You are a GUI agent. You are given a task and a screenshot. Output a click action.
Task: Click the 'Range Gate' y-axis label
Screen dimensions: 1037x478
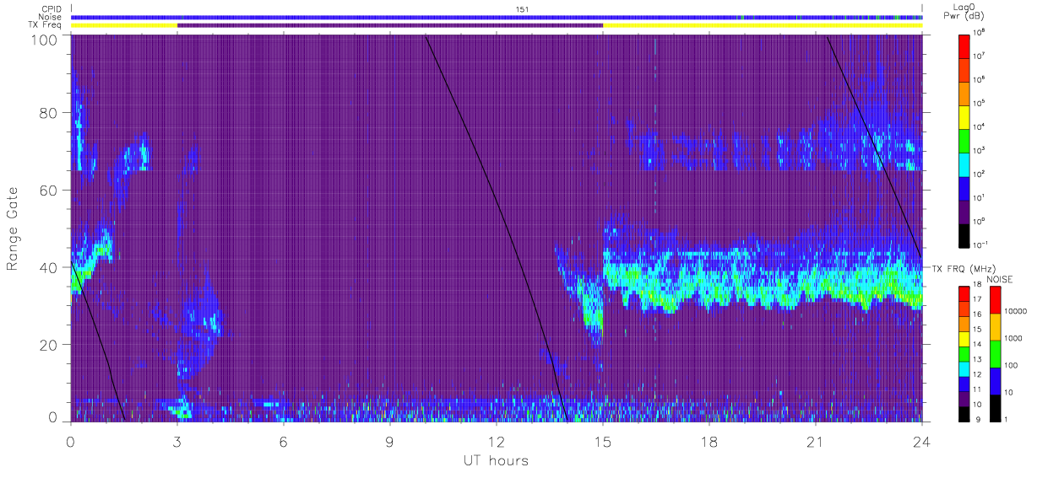pos(13,228)
